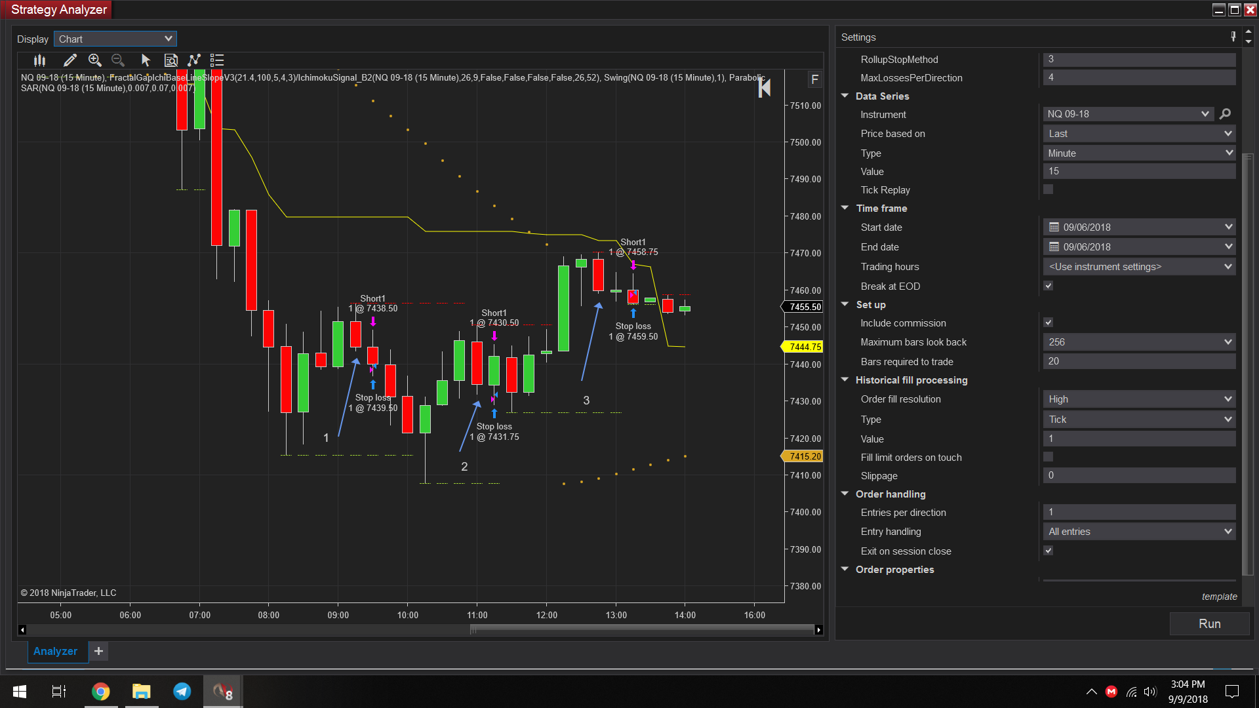1259x708 pixels.
Task: Enable the Tick Replay checkbox
Action: pos(1048,189)
